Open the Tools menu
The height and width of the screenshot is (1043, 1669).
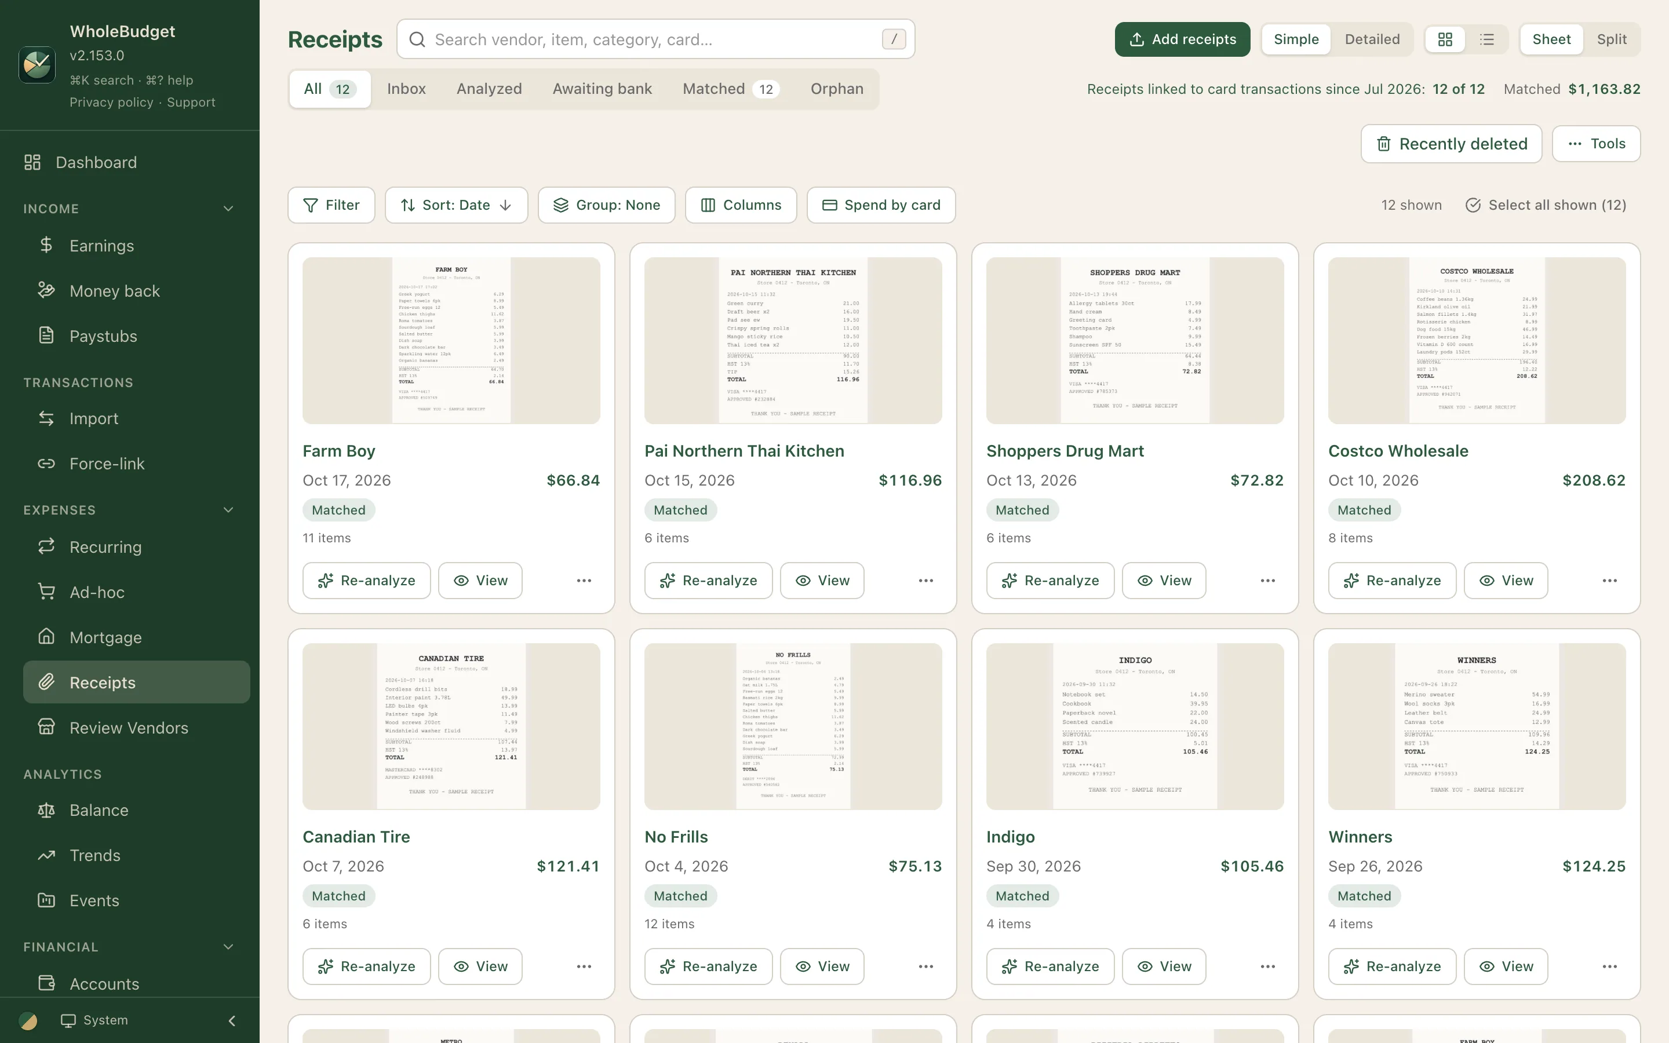1597,144
